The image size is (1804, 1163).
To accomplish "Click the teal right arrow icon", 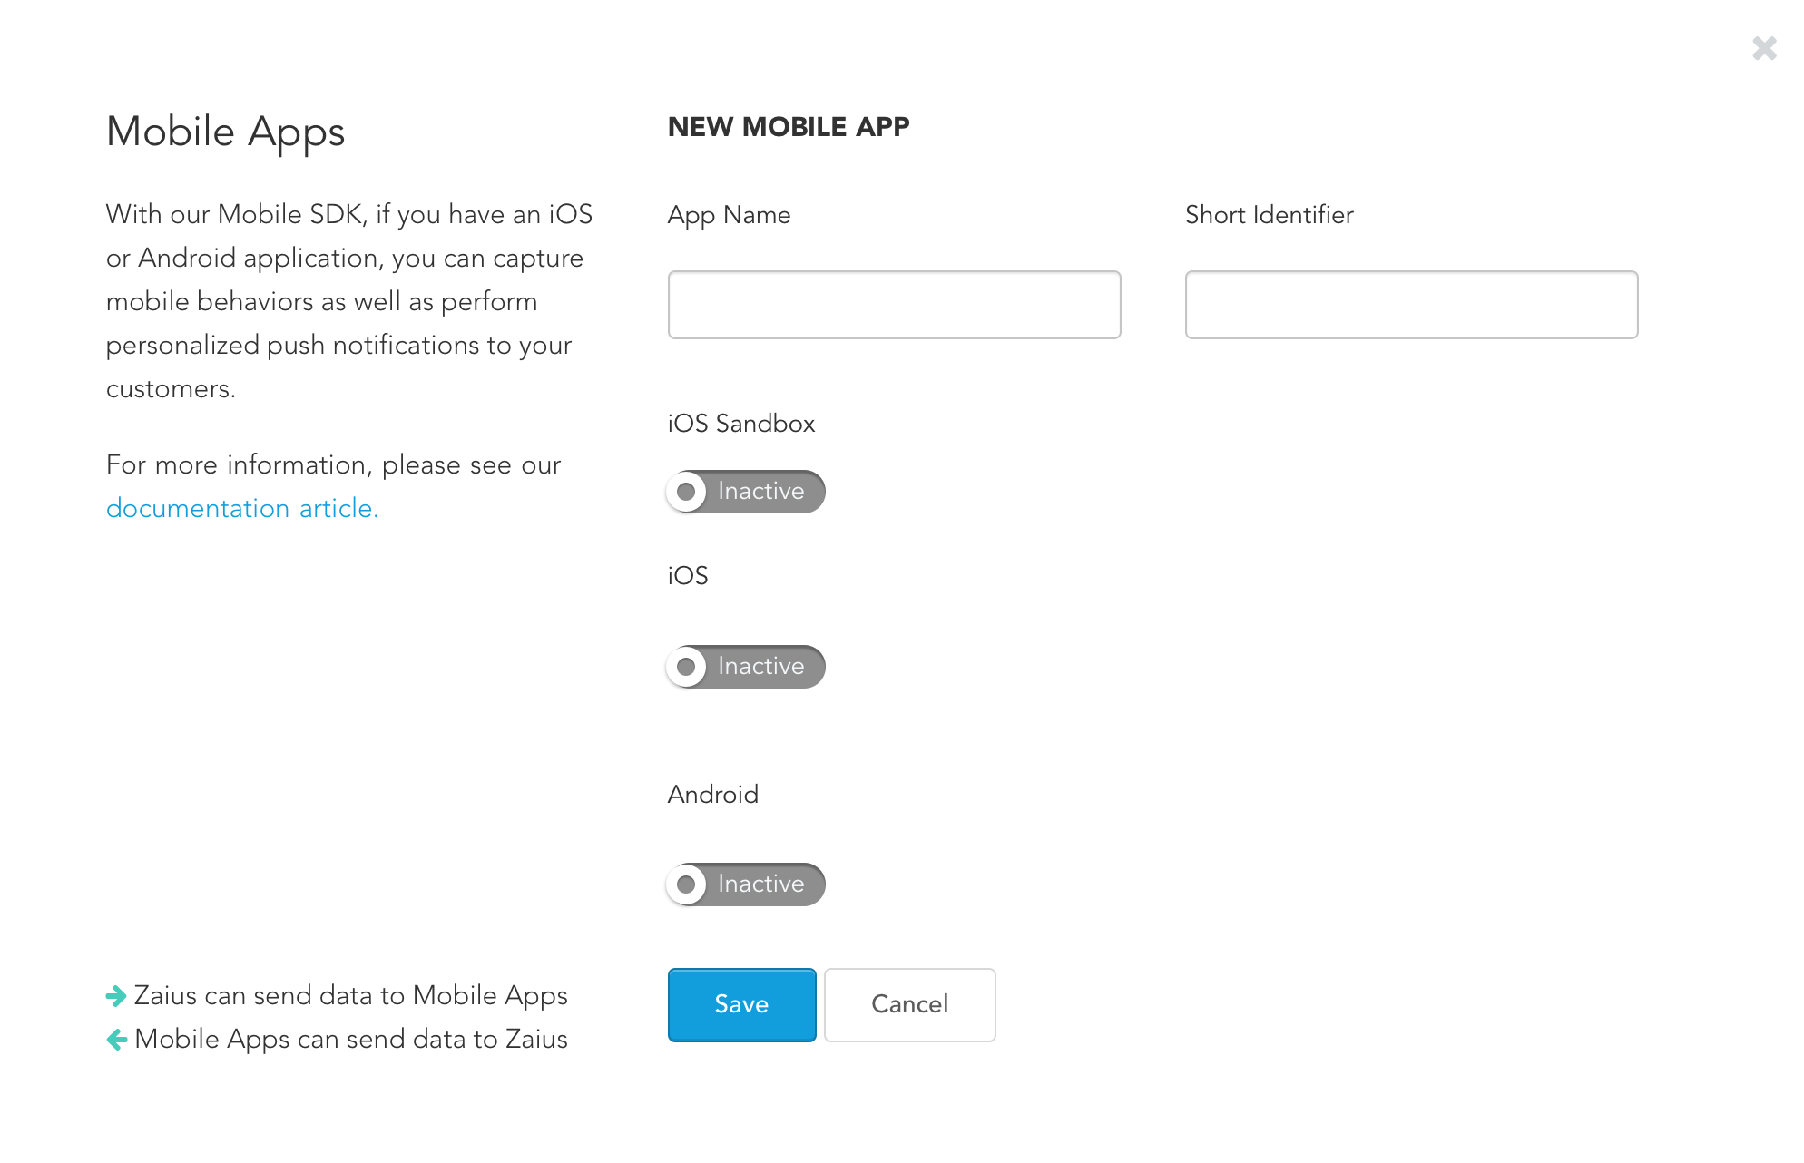I will pos(116,996).
